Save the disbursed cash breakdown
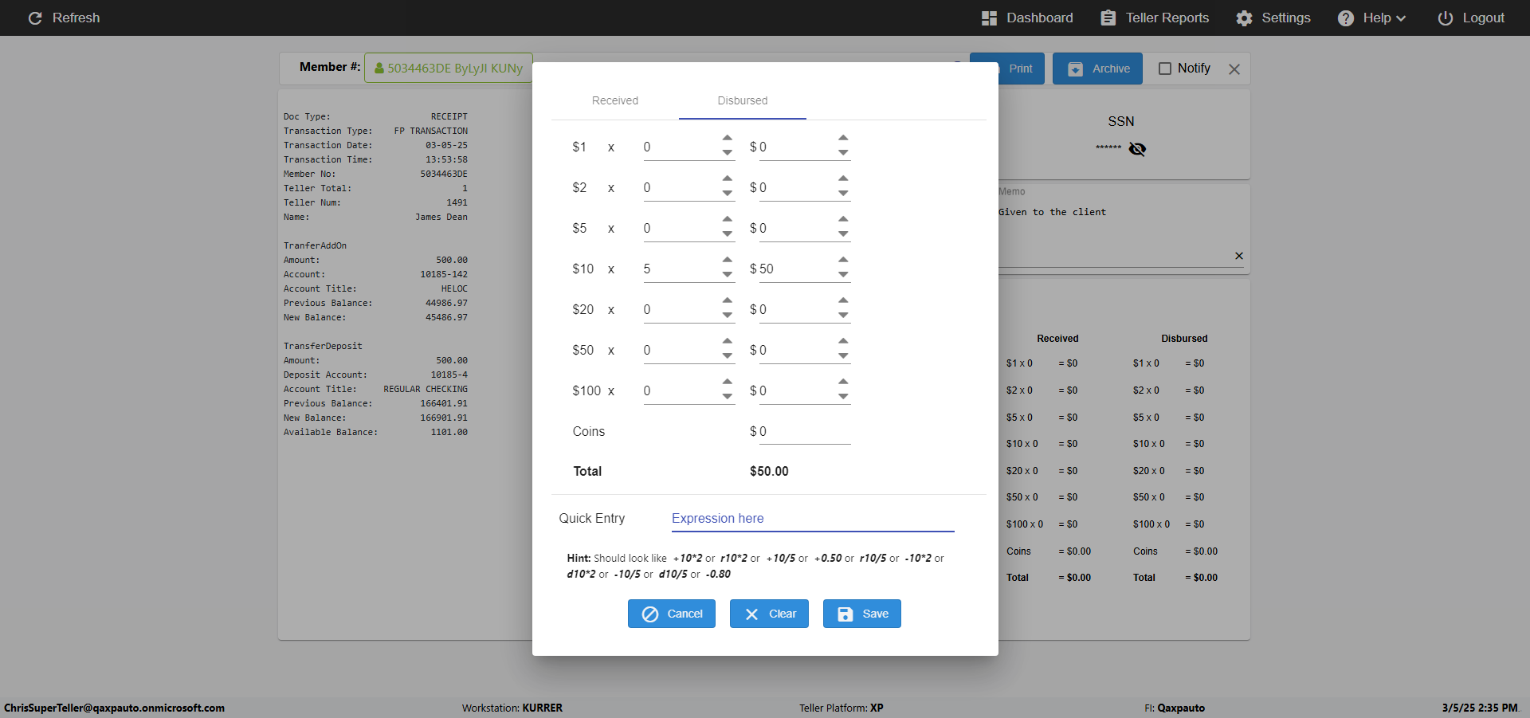 click(862, 614)
